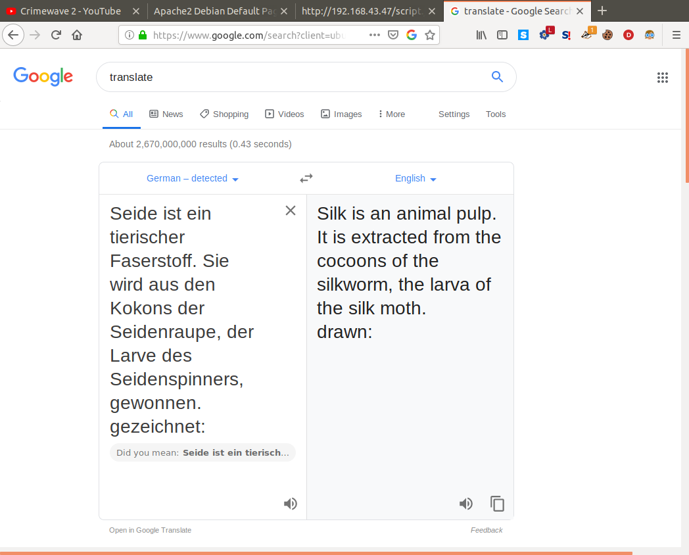Reload the current page

(x=56, y=35)
